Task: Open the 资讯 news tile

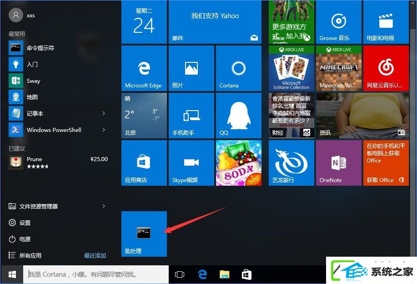Action: point(362,116)
